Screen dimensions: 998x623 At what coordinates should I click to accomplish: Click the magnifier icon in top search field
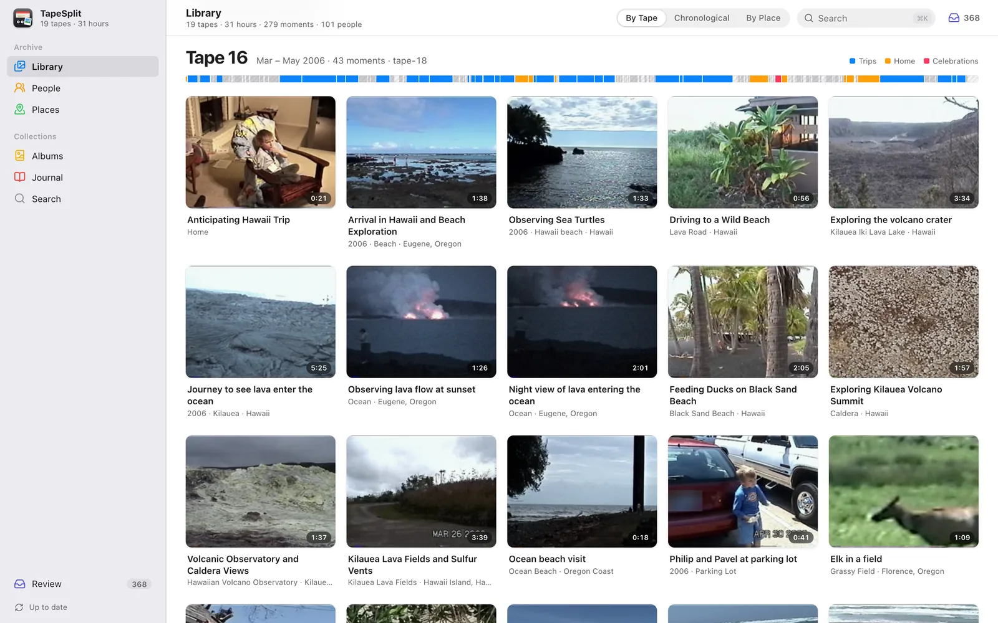(x=809, y=18)
